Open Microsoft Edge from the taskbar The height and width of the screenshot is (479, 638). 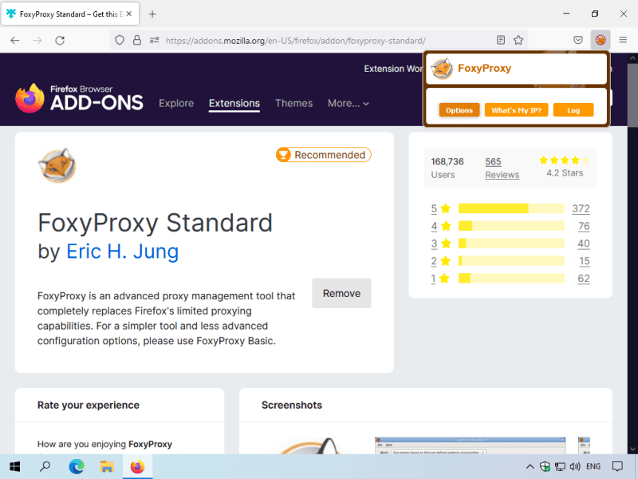[77, 466]
